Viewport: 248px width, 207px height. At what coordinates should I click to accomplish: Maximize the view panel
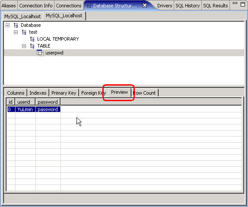243,4
